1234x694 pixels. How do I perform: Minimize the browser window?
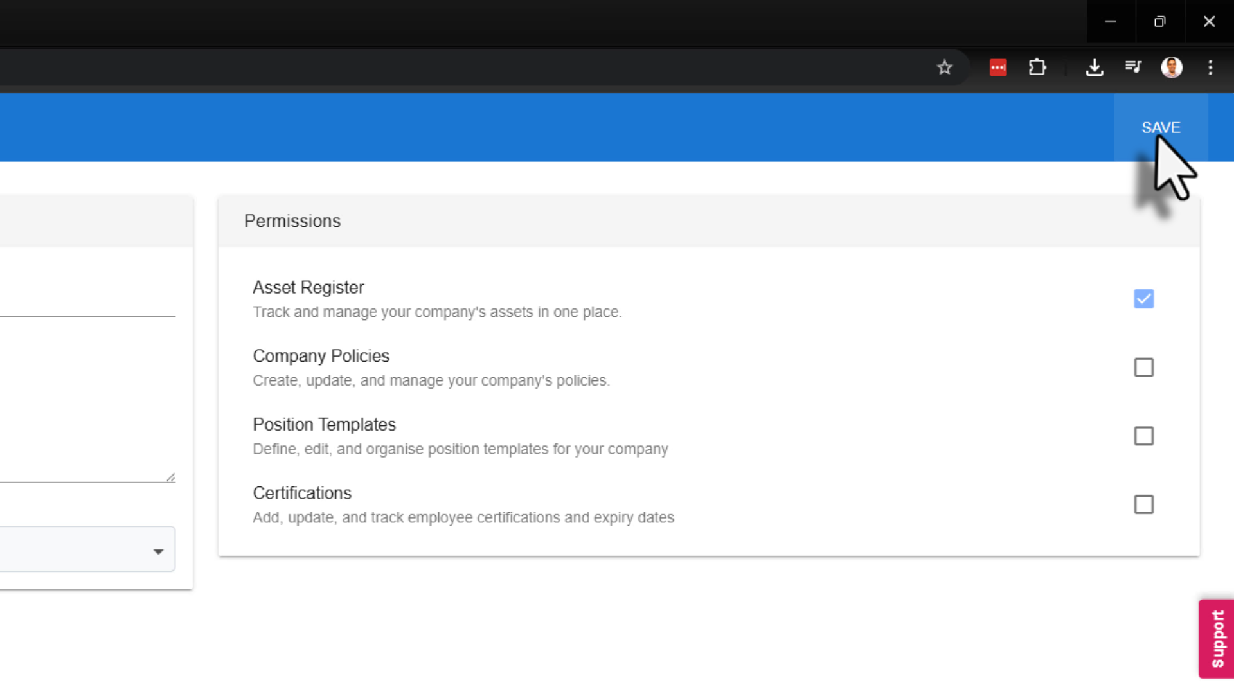(x=1110, y=22)
